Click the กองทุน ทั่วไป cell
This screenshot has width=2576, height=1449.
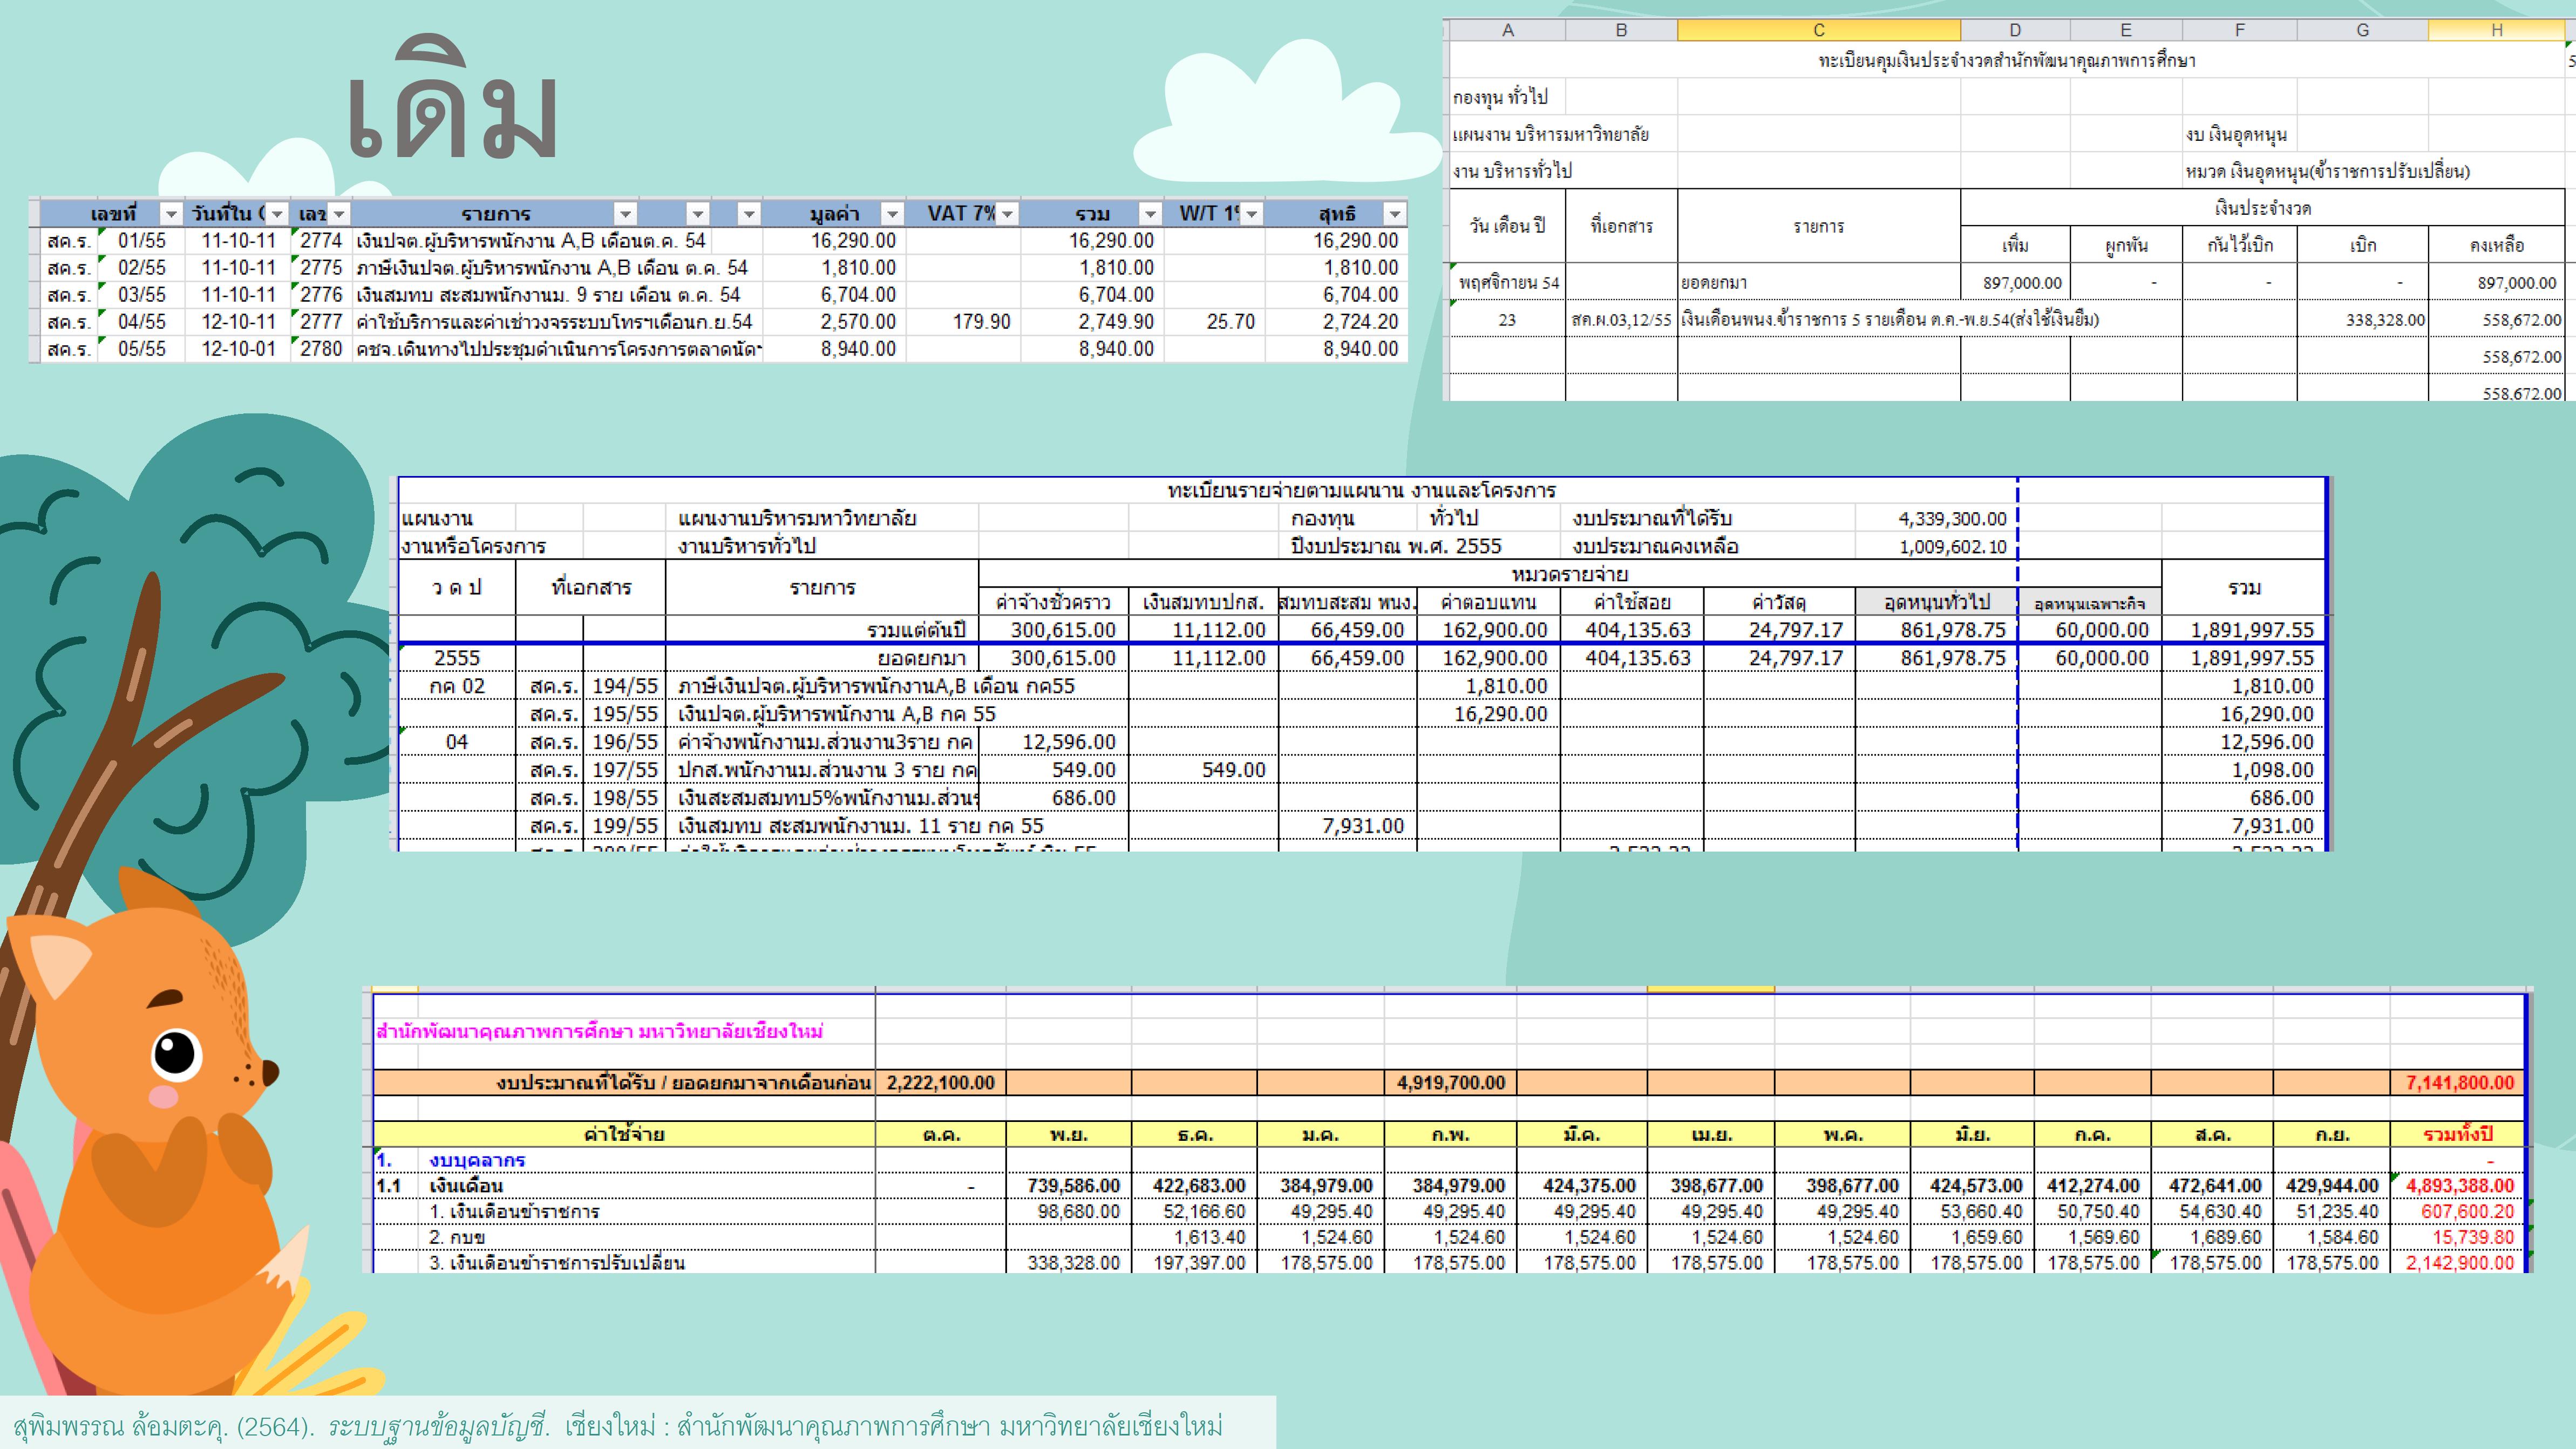[x=1500, y=97]
